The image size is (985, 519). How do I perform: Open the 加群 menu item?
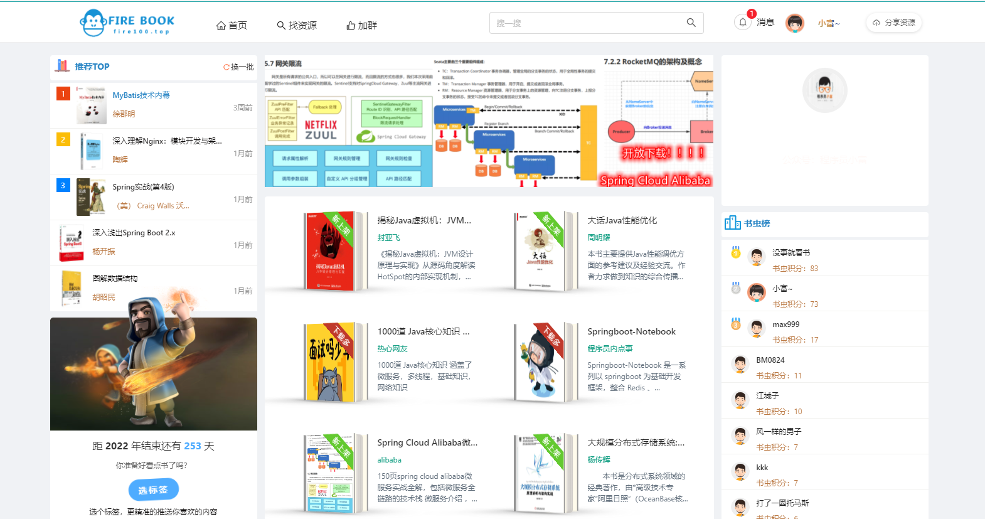click(361, 25)
